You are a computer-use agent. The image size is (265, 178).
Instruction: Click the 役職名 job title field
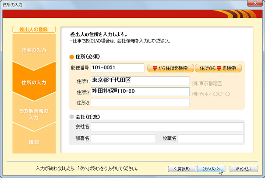pos(210,139)
